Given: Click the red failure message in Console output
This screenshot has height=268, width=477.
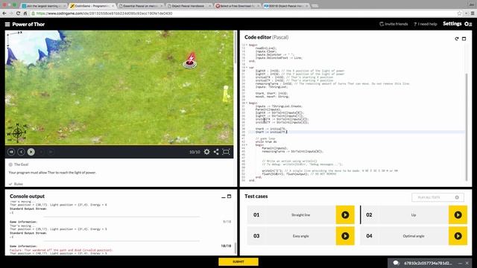Looking at the screenshot, I should coord(61,250).
